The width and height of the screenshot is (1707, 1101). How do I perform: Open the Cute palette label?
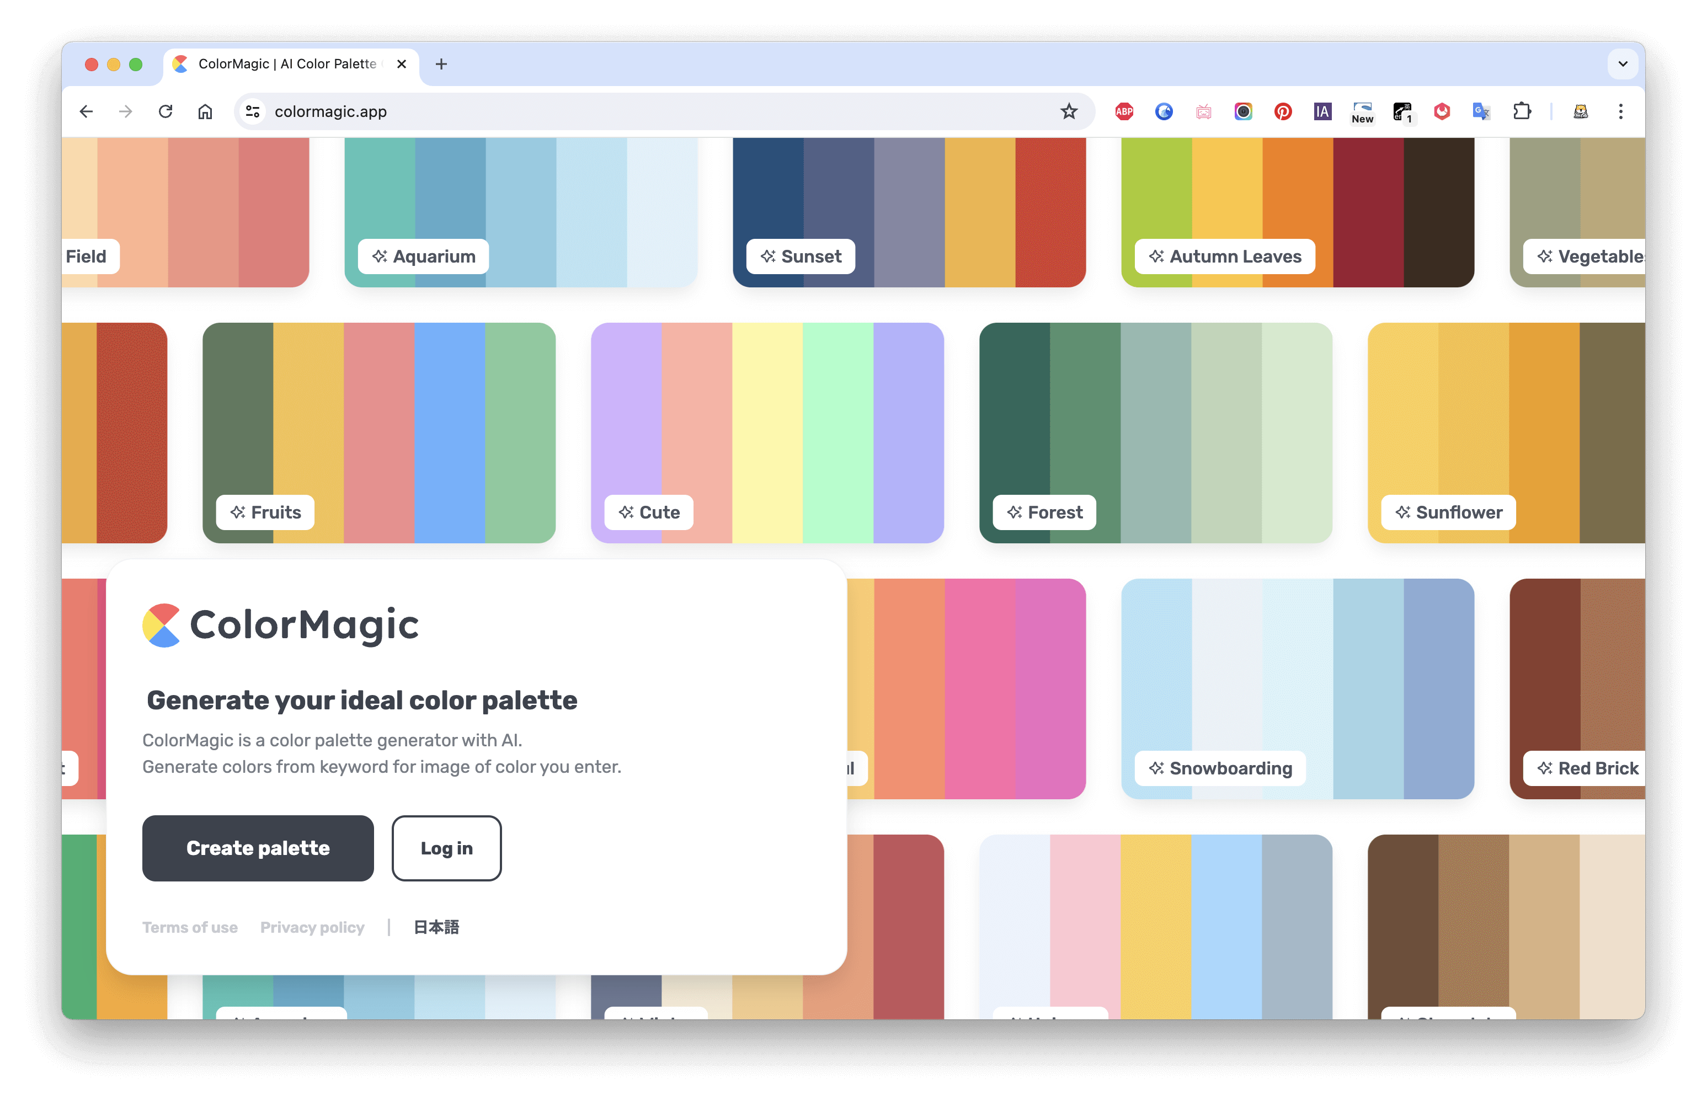[x=649, y=512]
